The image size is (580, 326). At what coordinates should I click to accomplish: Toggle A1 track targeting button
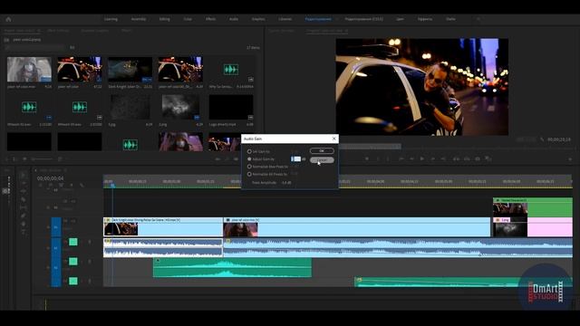coord(56,247)
